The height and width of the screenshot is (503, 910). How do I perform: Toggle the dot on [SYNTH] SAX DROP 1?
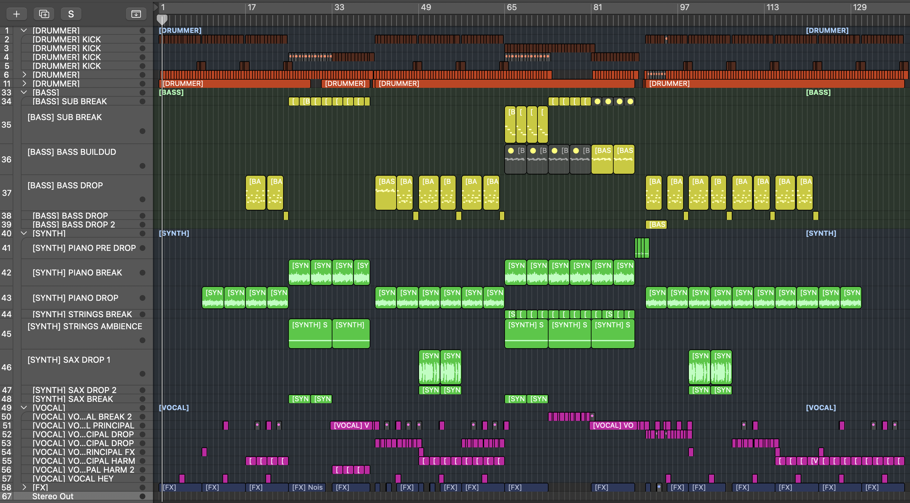click(x=143, y=374)
